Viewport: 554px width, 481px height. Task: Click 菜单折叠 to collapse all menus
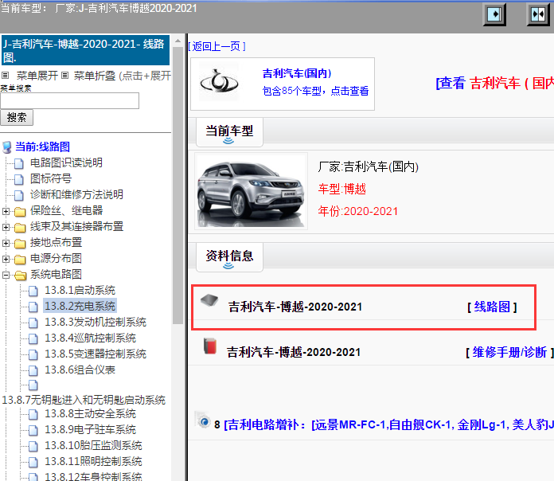click(x=95, y=76)
